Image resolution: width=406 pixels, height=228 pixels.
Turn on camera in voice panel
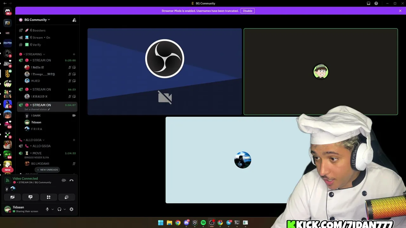pos(12,197)
